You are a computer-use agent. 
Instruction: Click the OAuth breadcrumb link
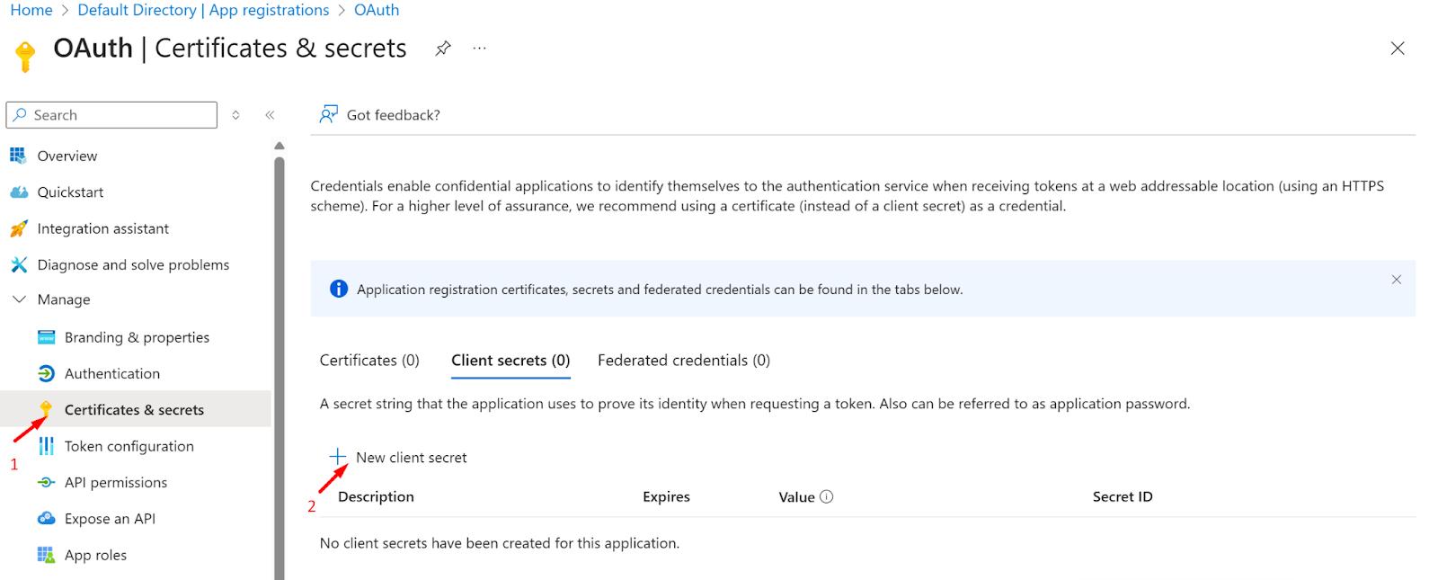coord(377,10)
